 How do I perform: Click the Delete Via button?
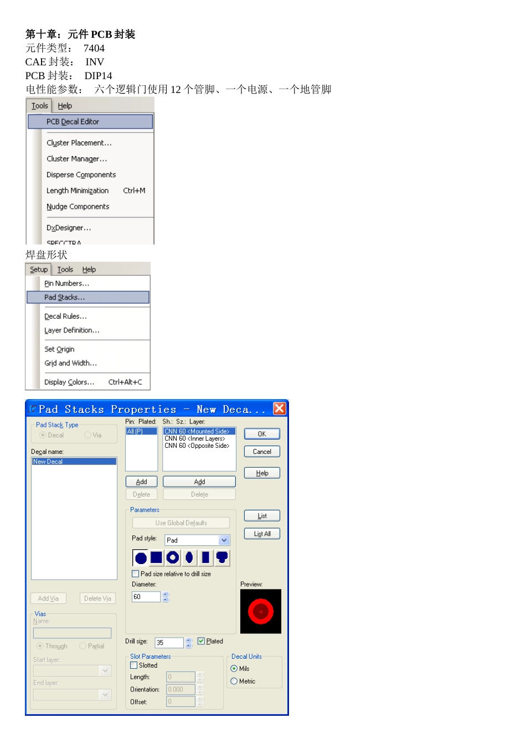[x=97, y=598]
